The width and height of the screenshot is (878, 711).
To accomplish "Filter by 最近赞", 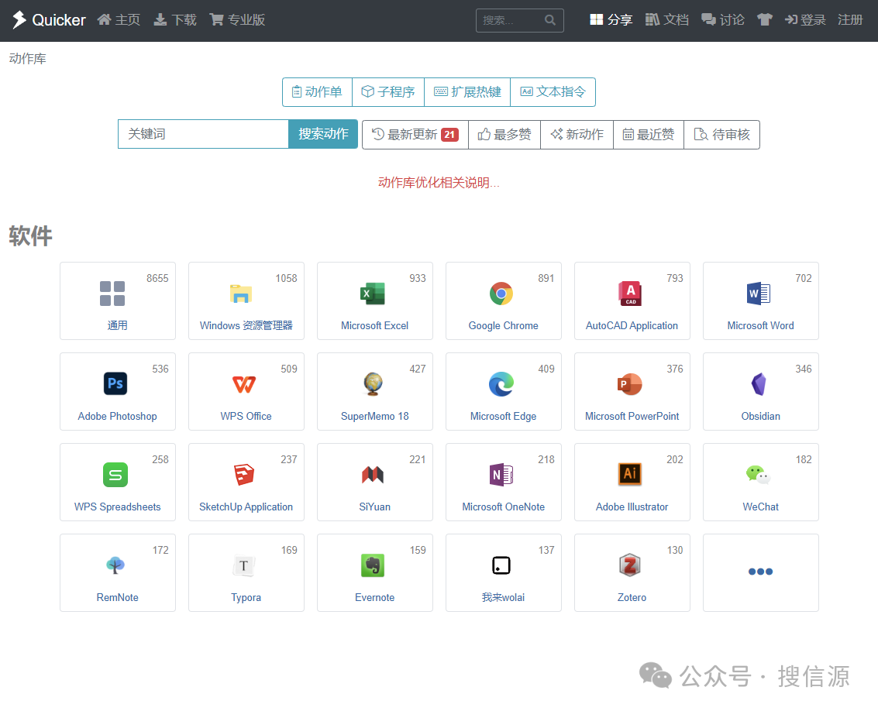I will (x=649, y=134).
